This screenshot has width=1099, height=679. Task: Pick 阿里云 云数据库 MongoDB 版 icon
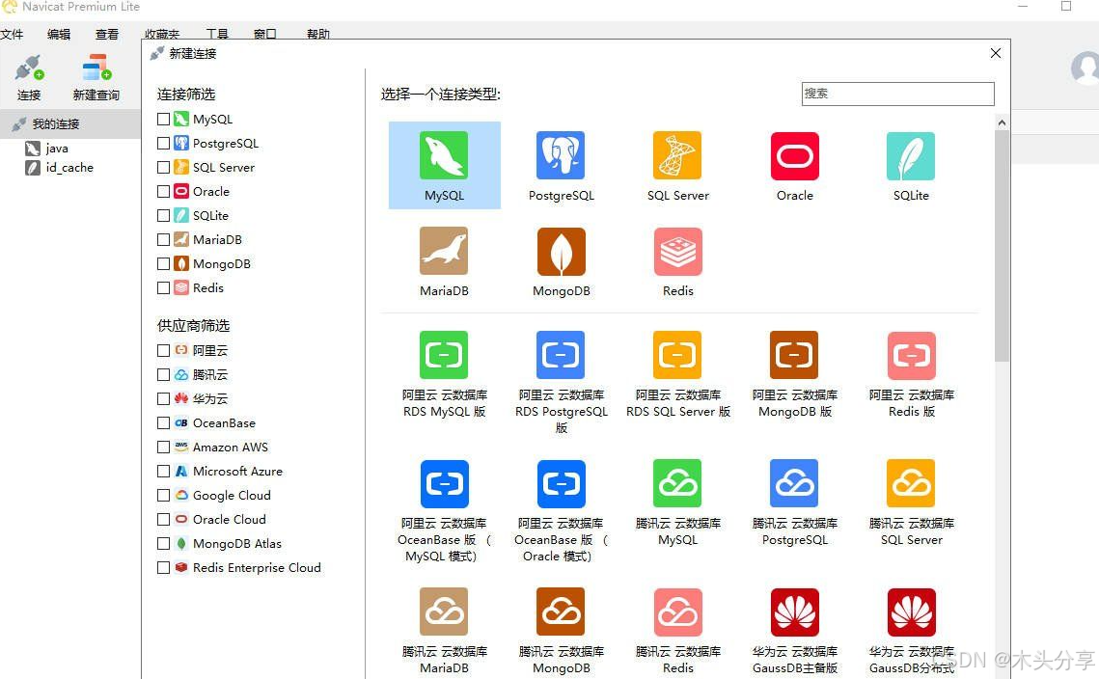[x=795, y=355]
